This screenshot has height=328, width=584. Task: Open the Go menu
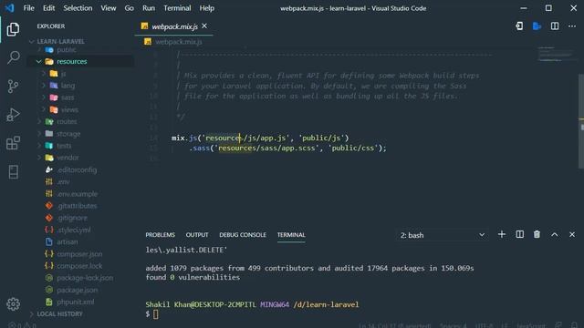(x=129, y=8)
